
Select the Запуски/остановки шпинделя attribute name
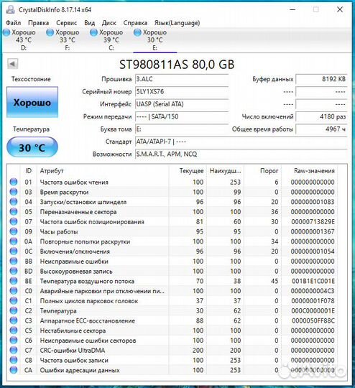83,202
